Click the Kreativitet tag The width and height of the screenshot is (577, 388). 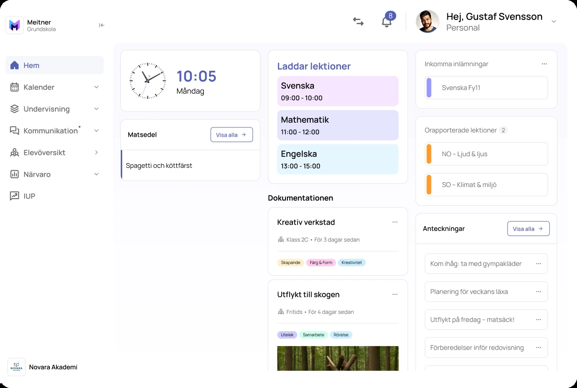[x=352, y=263]
